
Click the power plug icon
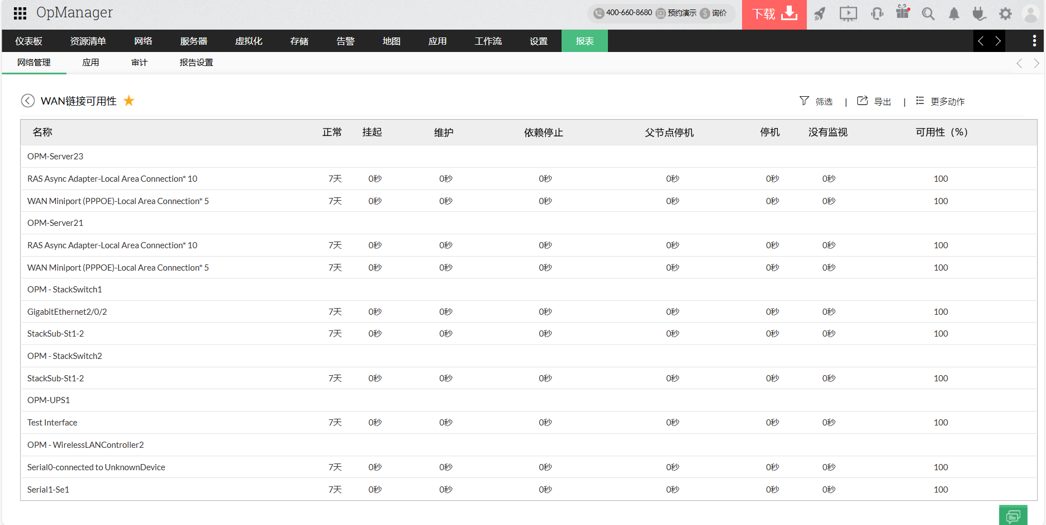[x=979, y=13]
